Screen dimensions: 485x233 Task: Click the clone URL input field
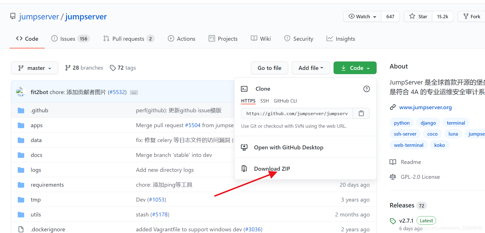coord(297,113)
